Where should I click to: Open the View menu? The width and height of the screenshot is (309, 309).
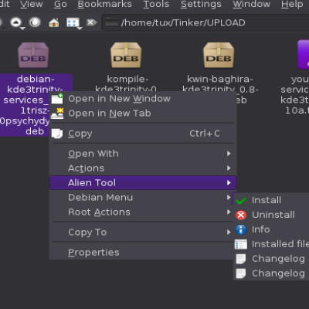click(x=32, y=4)
